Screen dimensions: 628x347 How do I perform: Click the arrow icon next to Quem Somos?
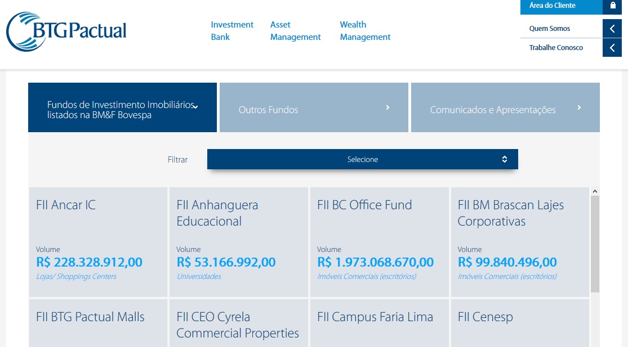(612, 29)
